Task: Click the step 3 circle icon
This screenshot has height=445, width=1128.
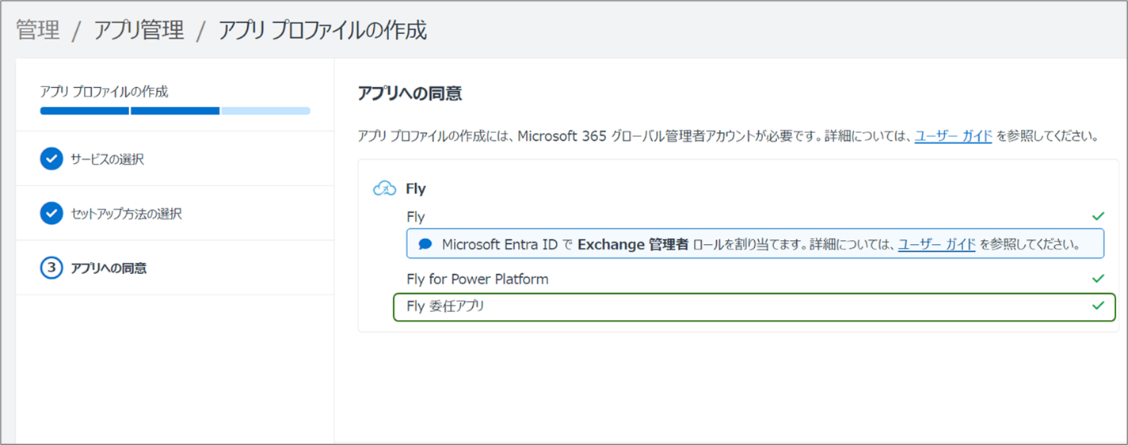Action: [51, 268]
